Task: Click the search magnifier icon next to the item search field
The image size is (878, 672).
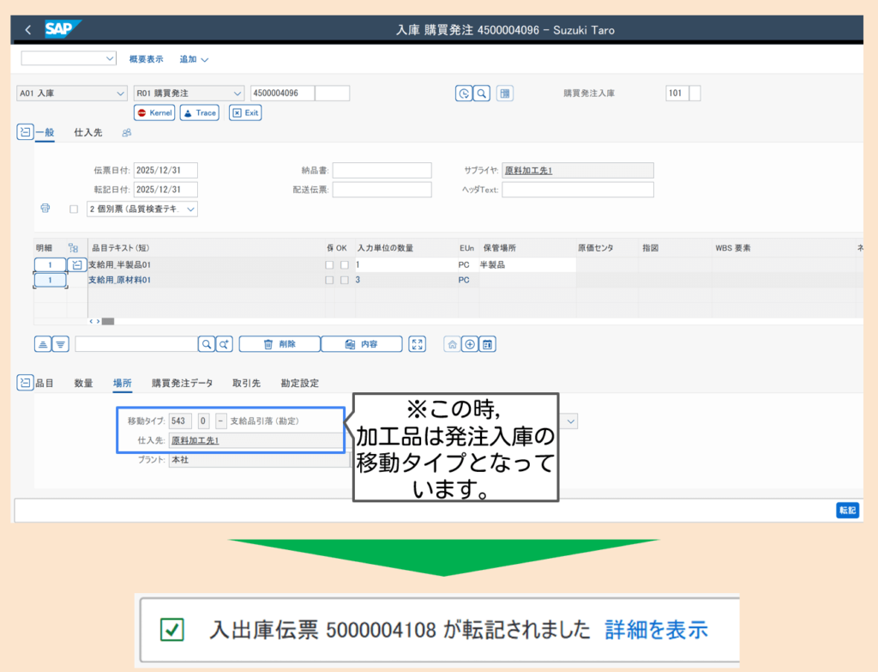Action: pos(207,344)
